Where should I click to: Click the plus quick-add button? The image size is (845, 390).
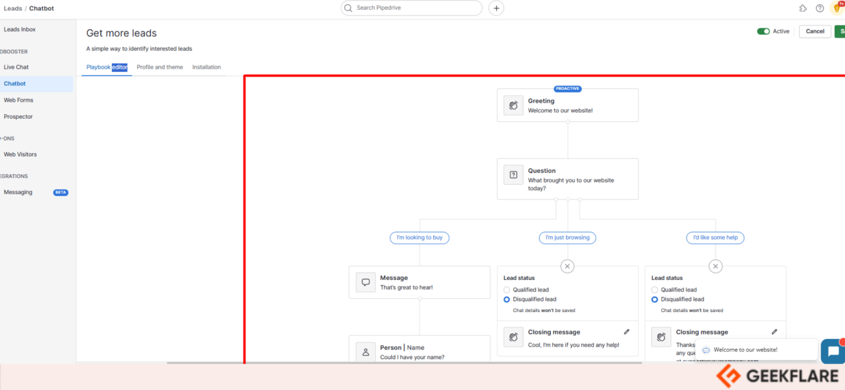pyautogui.click(x=496, y=8)
